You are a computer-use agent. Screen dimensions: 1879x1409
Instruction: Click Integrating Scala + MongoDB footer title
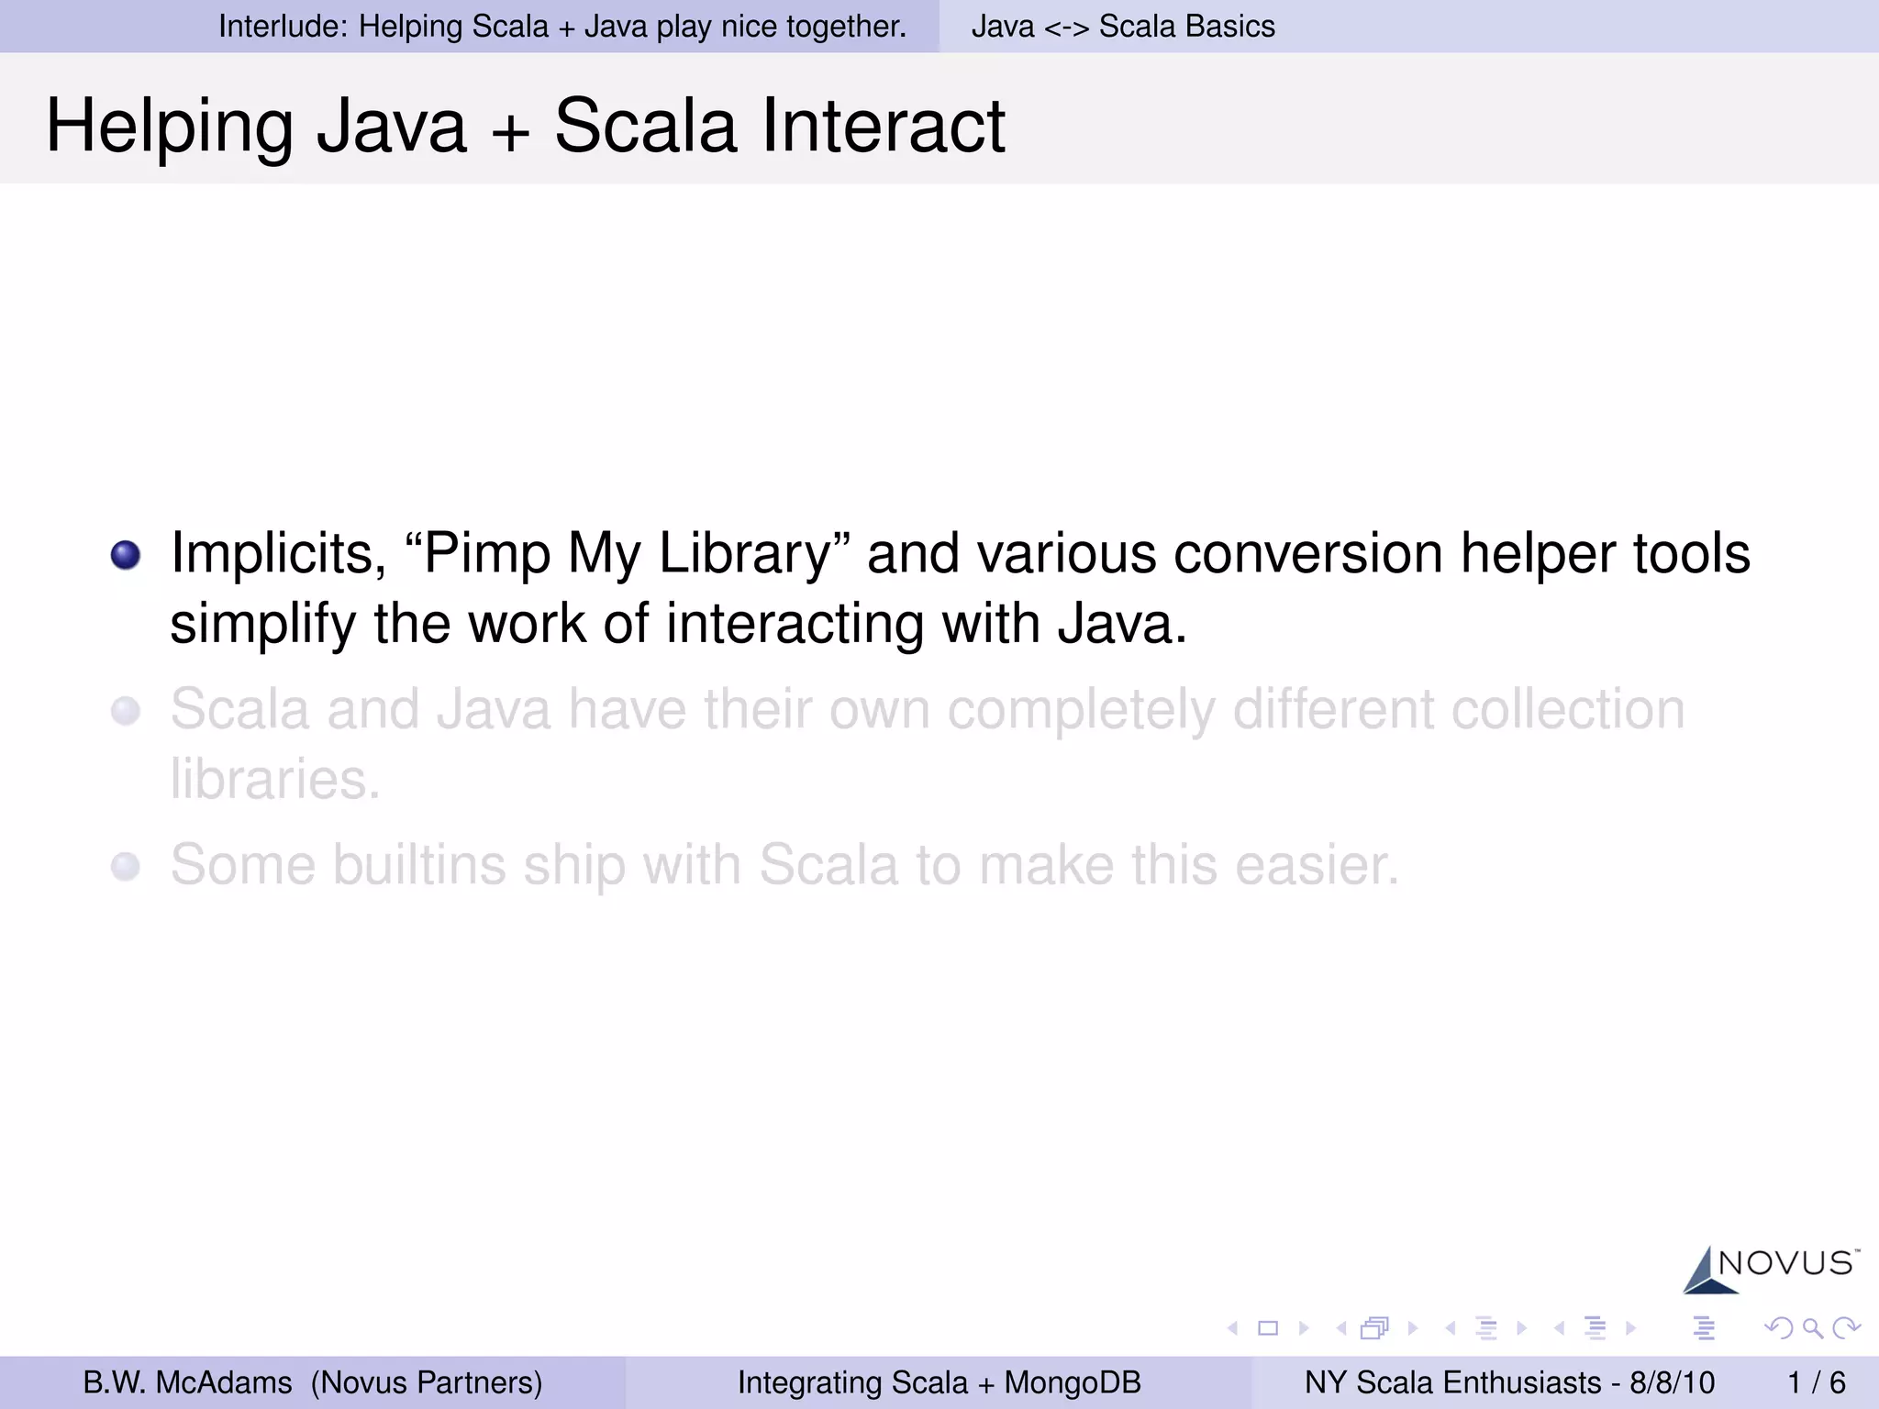pyautogui.click(x=939, y=1382)
